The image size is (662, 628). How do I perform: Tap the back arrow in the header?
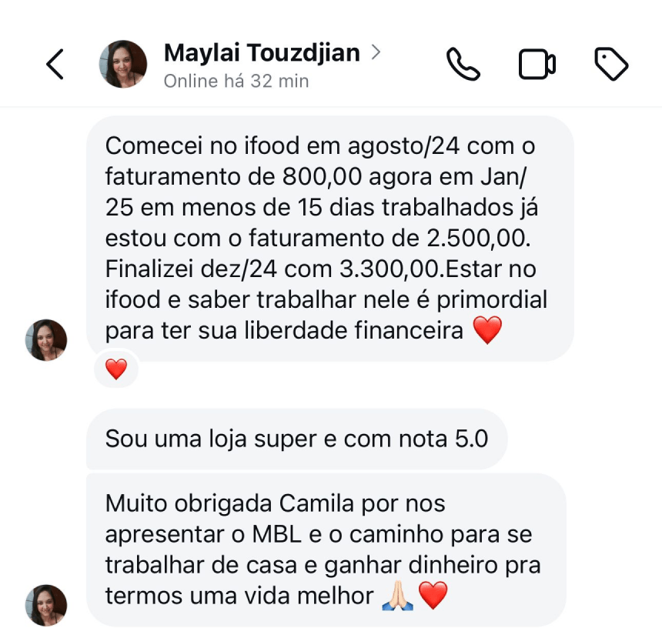pos(55,65)
